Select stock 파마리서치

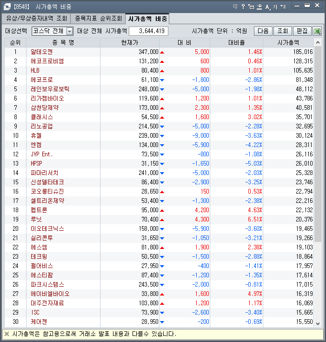point(45,173)
